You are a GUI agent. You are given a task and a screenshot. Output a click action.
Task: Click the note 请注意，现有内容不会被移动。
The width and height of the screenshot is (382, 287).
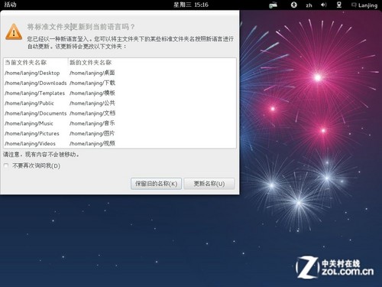[41, 155]
